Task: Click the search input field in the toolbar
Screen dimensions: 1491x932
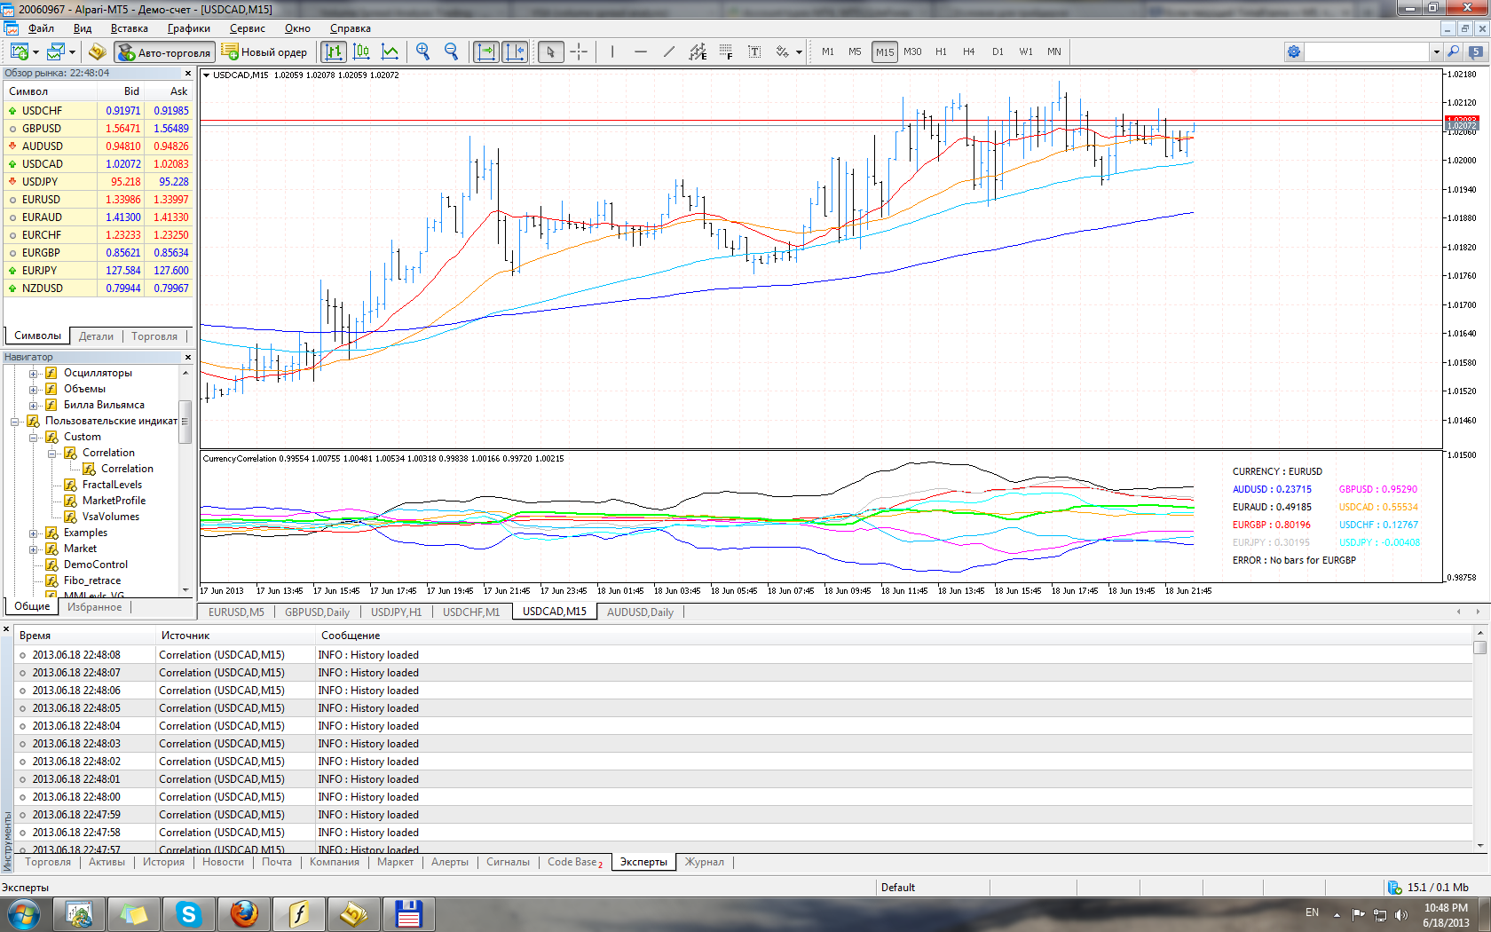Action: click(1367, 52)
